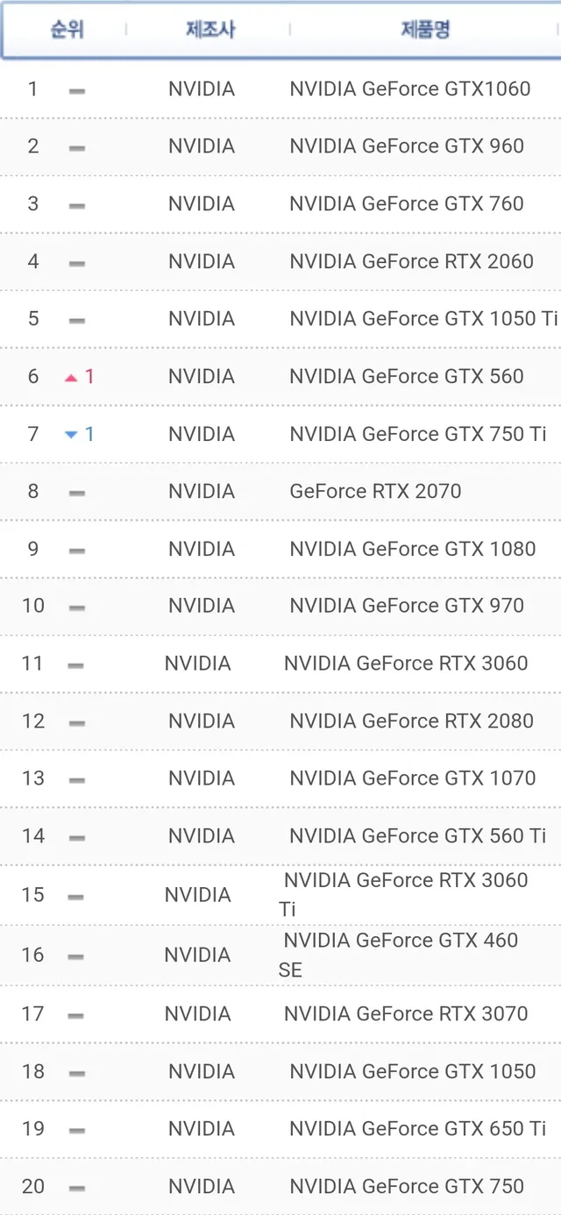
Task: Click the no-change dash beside rank 20
Action: pos(77,1188)
